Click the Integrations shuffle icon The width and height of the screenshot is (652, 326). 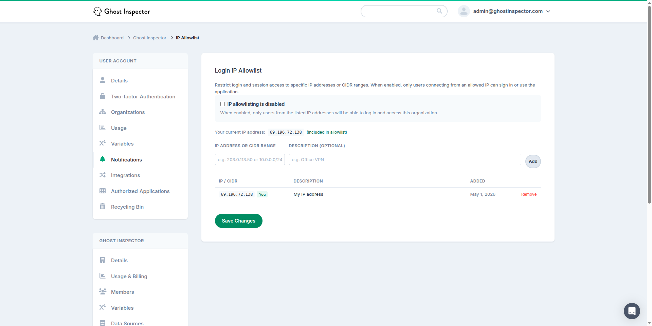[103, 175]
